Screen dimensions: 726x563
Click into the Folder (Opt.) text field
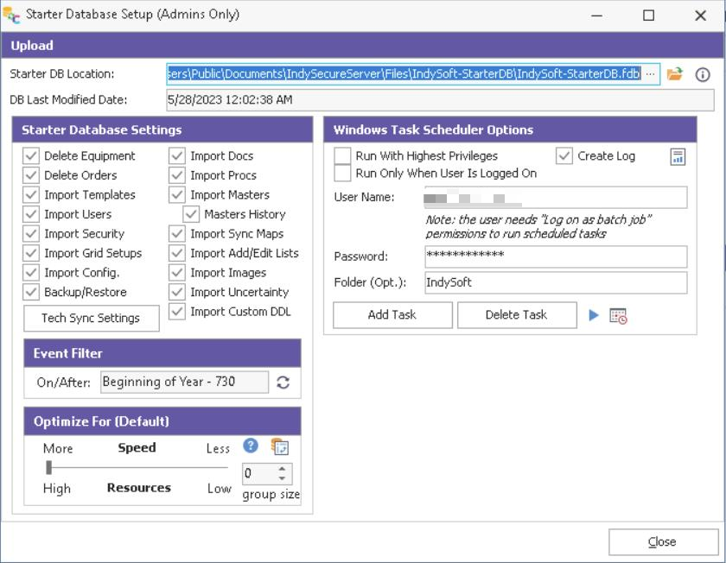tap(555, 282)
